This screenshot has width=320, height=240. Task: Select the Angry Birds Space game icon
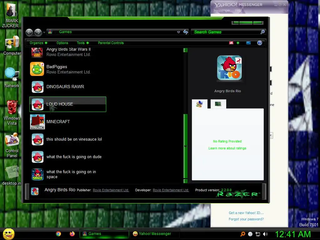[37, 174]
